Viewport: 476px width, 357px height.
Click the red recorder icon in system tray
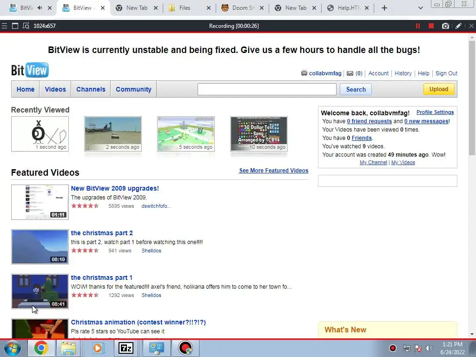point(392,348)
